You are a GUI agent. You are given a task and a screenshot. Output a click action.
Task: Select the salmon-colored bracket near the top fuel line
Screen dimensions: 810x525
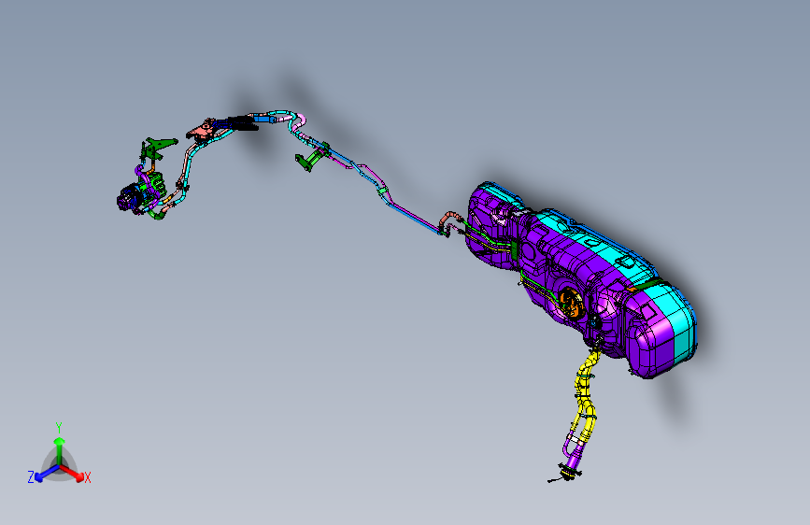click(203, 130)
